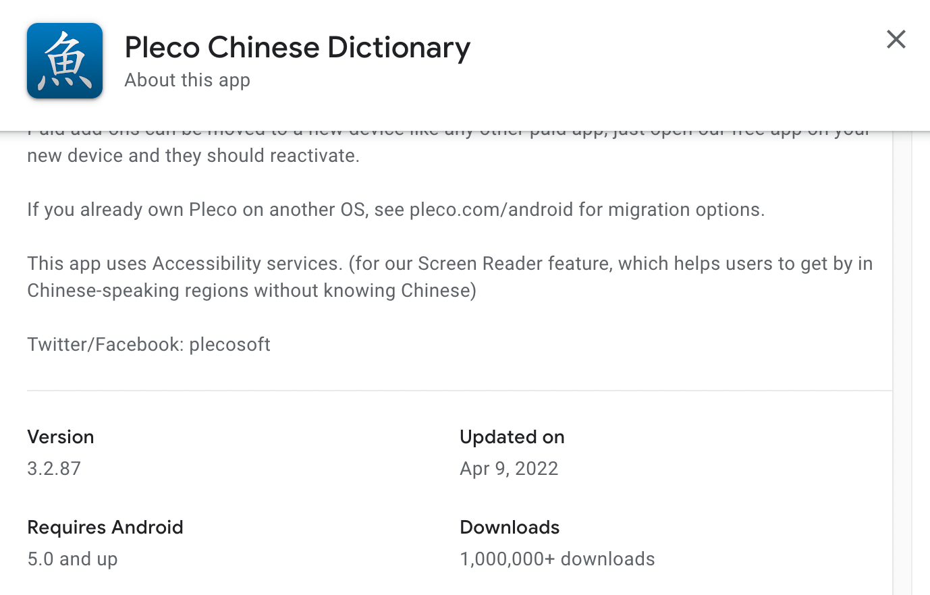Screen dimensions: 930x595
Task: Close the About this app dialog
Action: click(x=896, y=39)
